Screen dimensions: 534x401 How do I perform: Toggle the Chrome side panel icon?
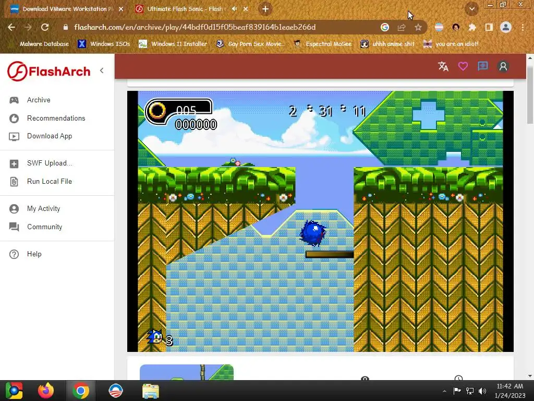pos(489,27)
